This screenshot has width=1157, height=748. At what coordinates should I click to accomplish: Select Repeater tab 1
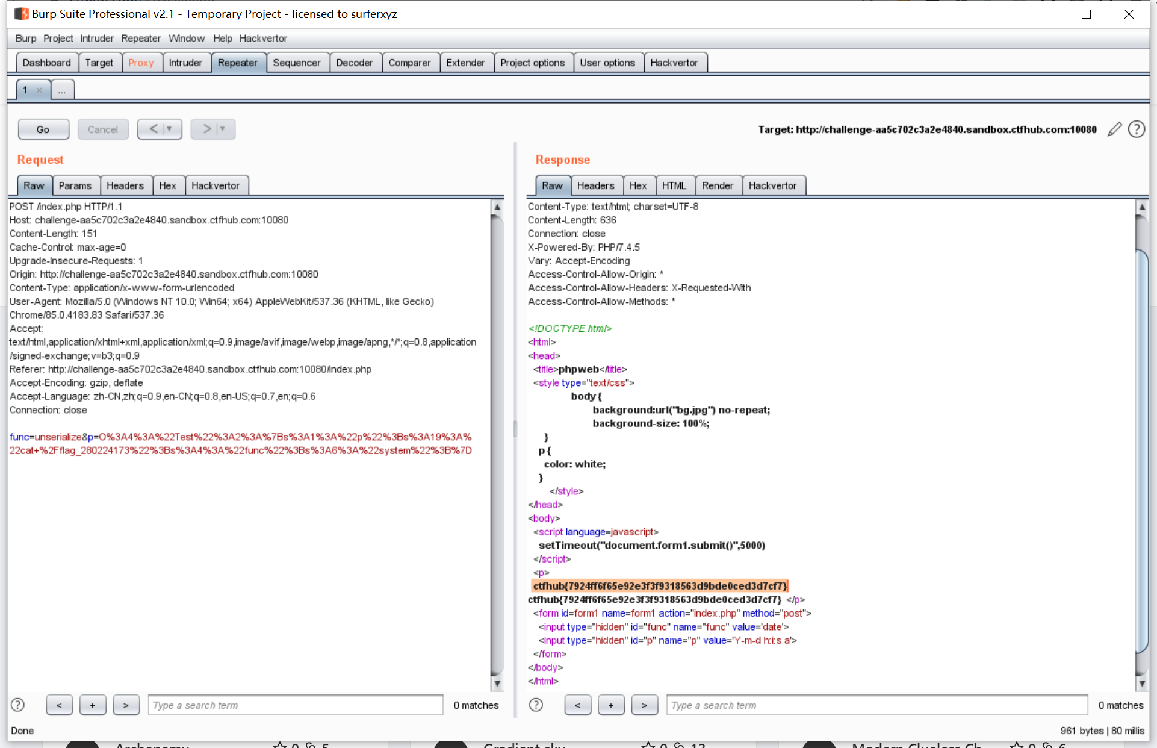(26, 90)
